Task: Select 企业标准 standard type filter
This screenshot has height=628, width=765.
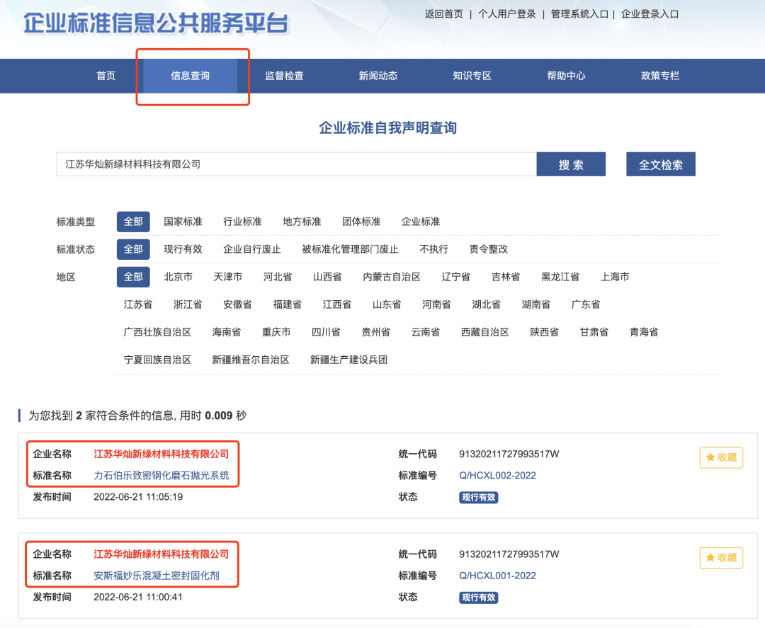Action: pyautogui.click(x=421, y=222)
